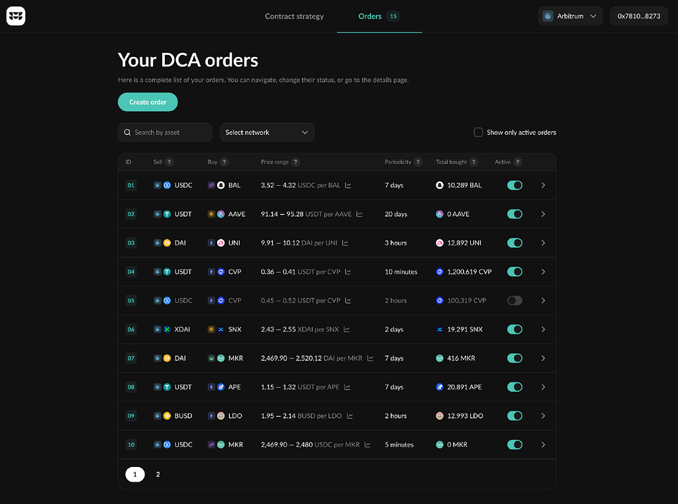The image size is (678, 504).
Task: Check Show only active orders checkbox
Action: pyautogui.click(x=478, y=132)
